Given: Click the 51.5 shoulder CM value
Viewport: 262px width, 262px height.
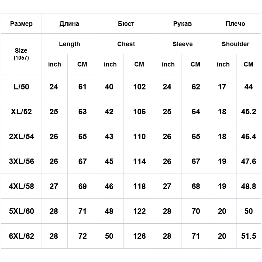Looking at the screenshot, I should pyautogui.click(x=249, y=236).
